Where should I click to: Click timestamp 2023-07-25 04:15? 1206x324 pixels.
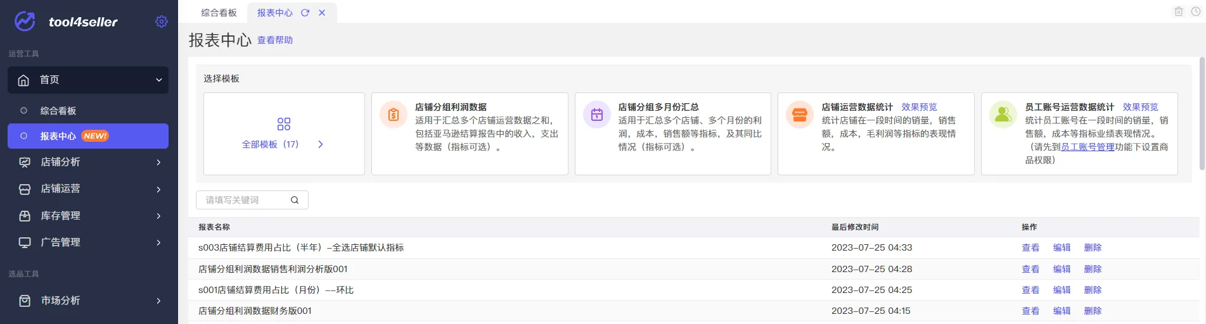click(x=872, y=311)
